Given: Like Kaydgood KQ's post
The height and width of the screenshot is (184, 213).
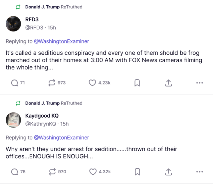Looking at the screenshot, I should 93,172.
